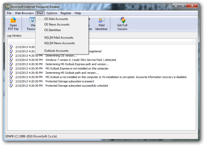This screenshot has width=205, height=146.
Task: Choose W[L]M Mail Accounts entry
Action: 62,38
